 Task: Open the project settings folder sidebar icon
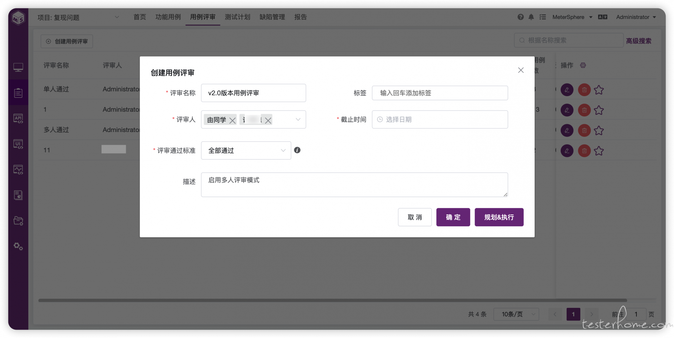pos(18,221)
